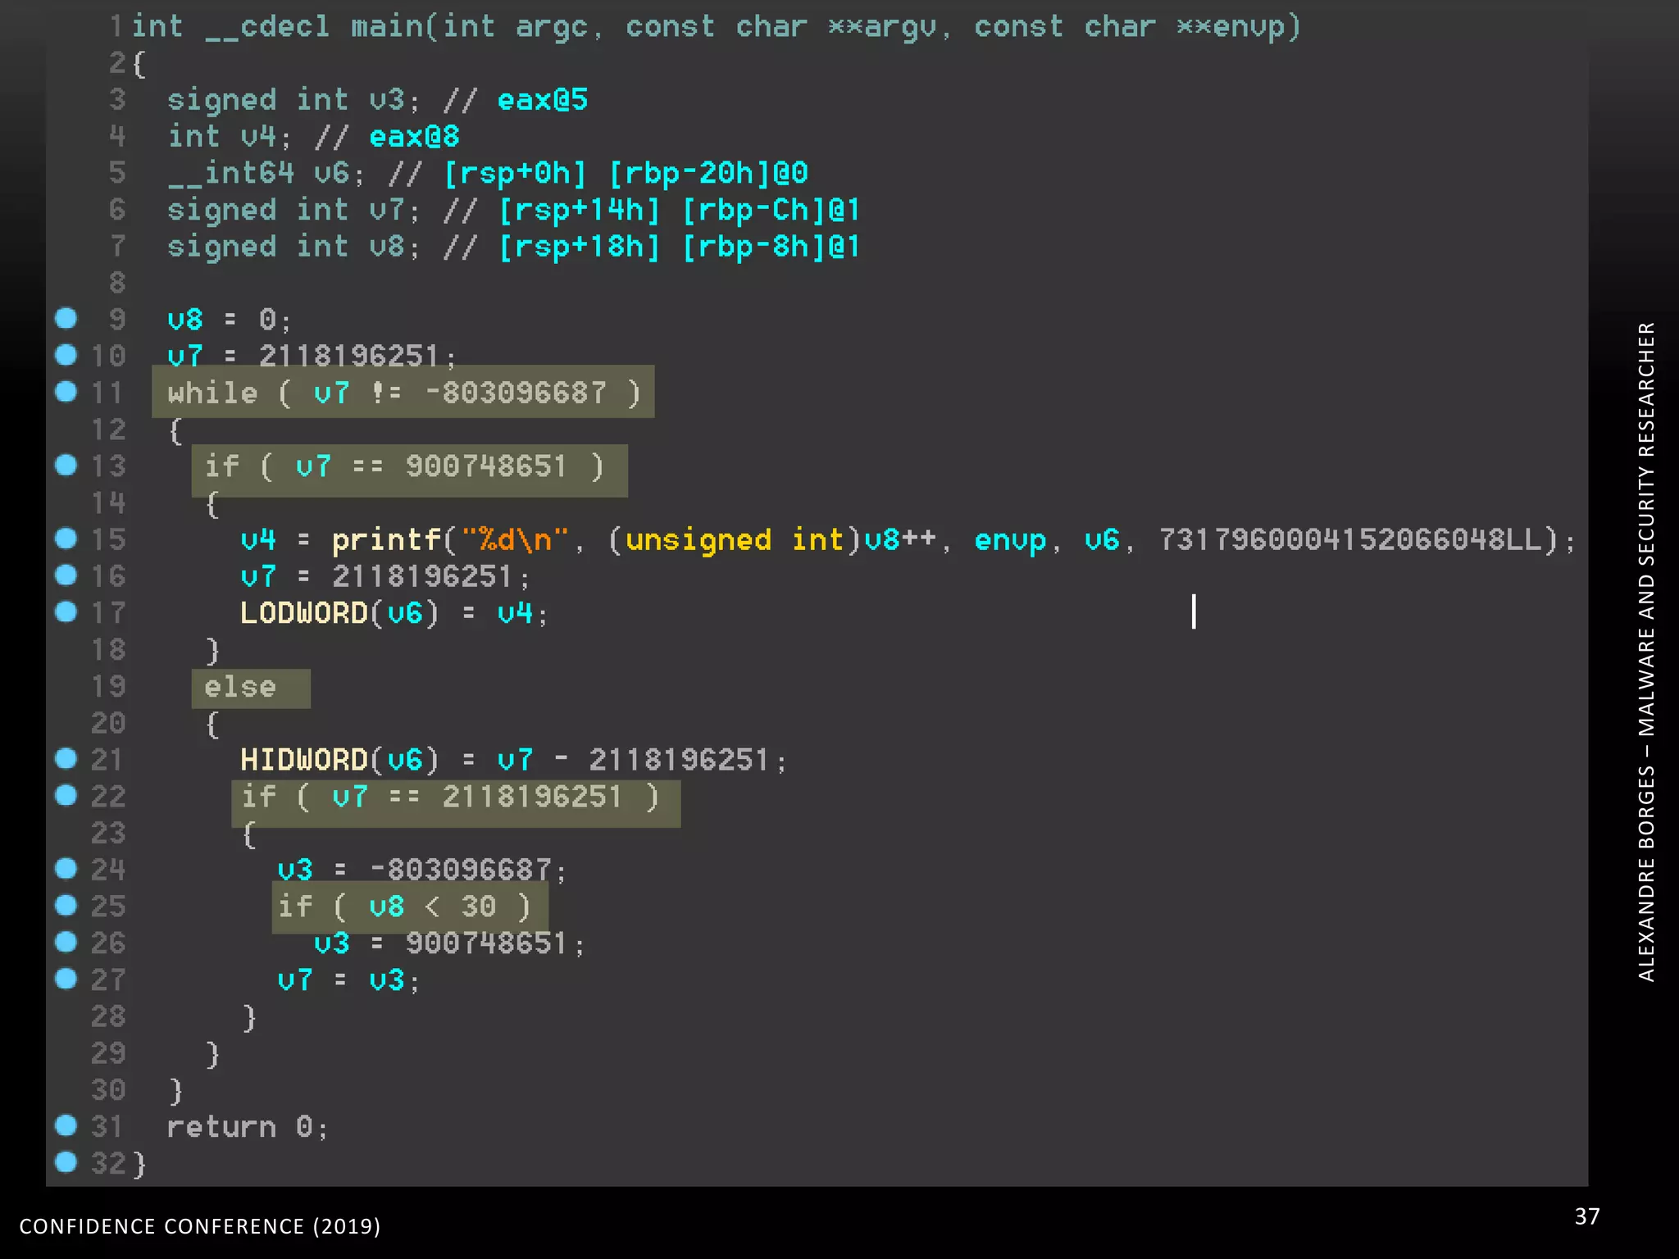
Task: Toggle breakpoint dot on line 17
Action: click(x=66, y=611)
